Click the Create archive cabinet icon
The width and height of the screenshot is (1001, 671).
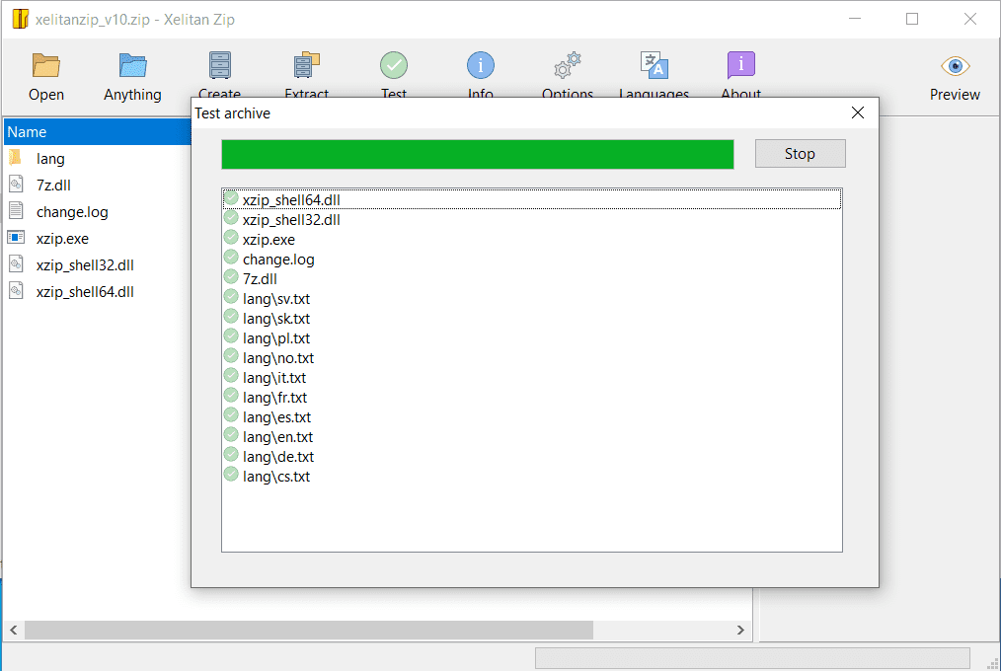pos(219,65)
